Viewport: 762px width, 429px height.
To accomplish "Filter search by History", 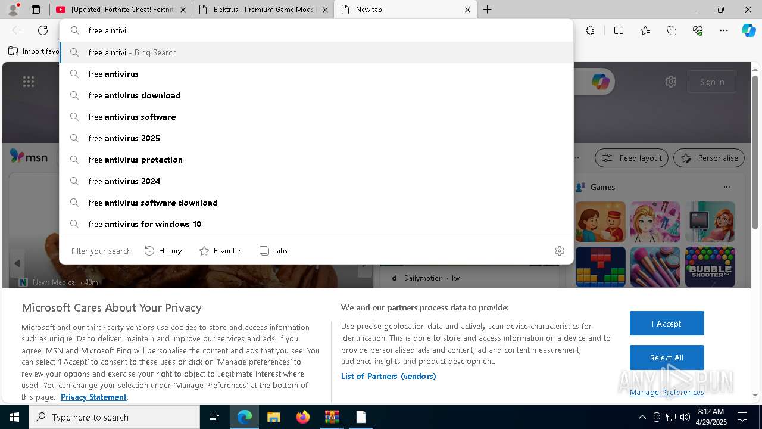I will click(163, 251).
